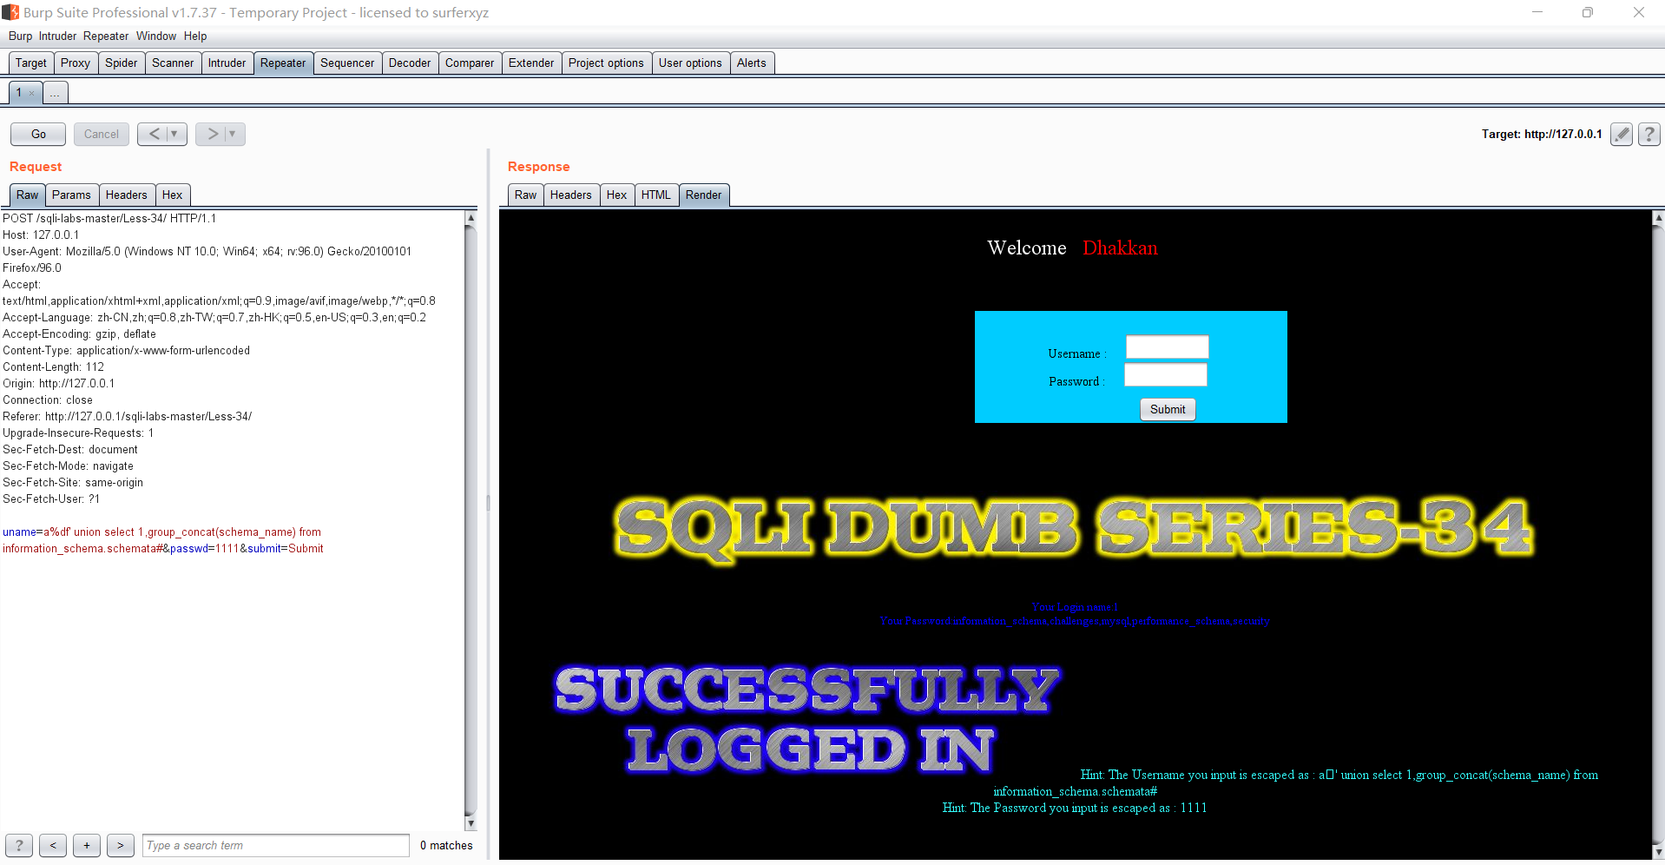The height and width of the screenshot is (865, 1665).
Task: Click the request pane scroll up arrow
Action: point(471,217)
